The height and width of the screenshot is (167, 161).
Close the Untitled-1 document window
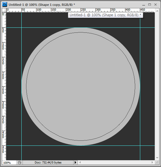[x=155, y=5]
